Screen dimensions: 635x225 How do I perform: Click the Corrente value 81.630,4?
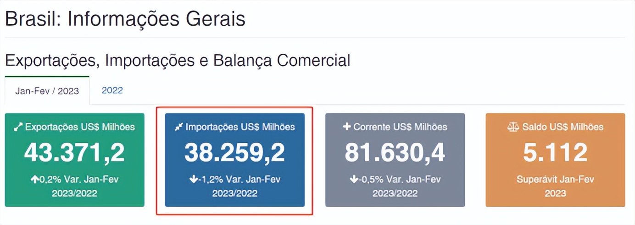[395, 153]
